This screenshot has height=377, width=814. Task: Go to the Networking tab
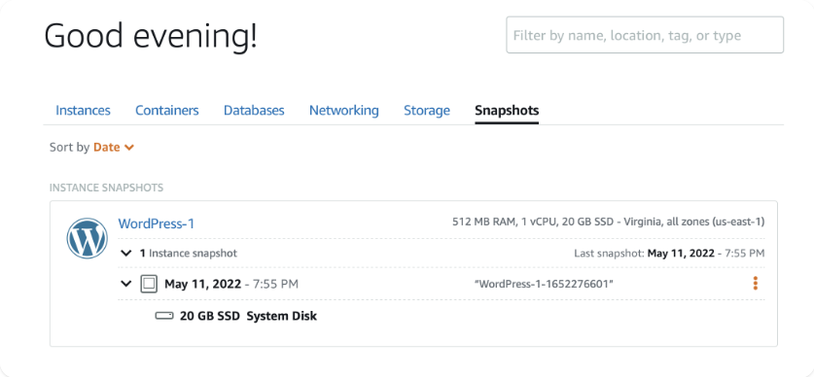pos(344,111)
